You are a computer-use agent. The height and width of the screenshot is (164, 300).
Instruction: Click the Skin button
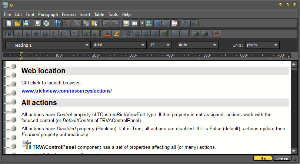[x=263, y=158]
